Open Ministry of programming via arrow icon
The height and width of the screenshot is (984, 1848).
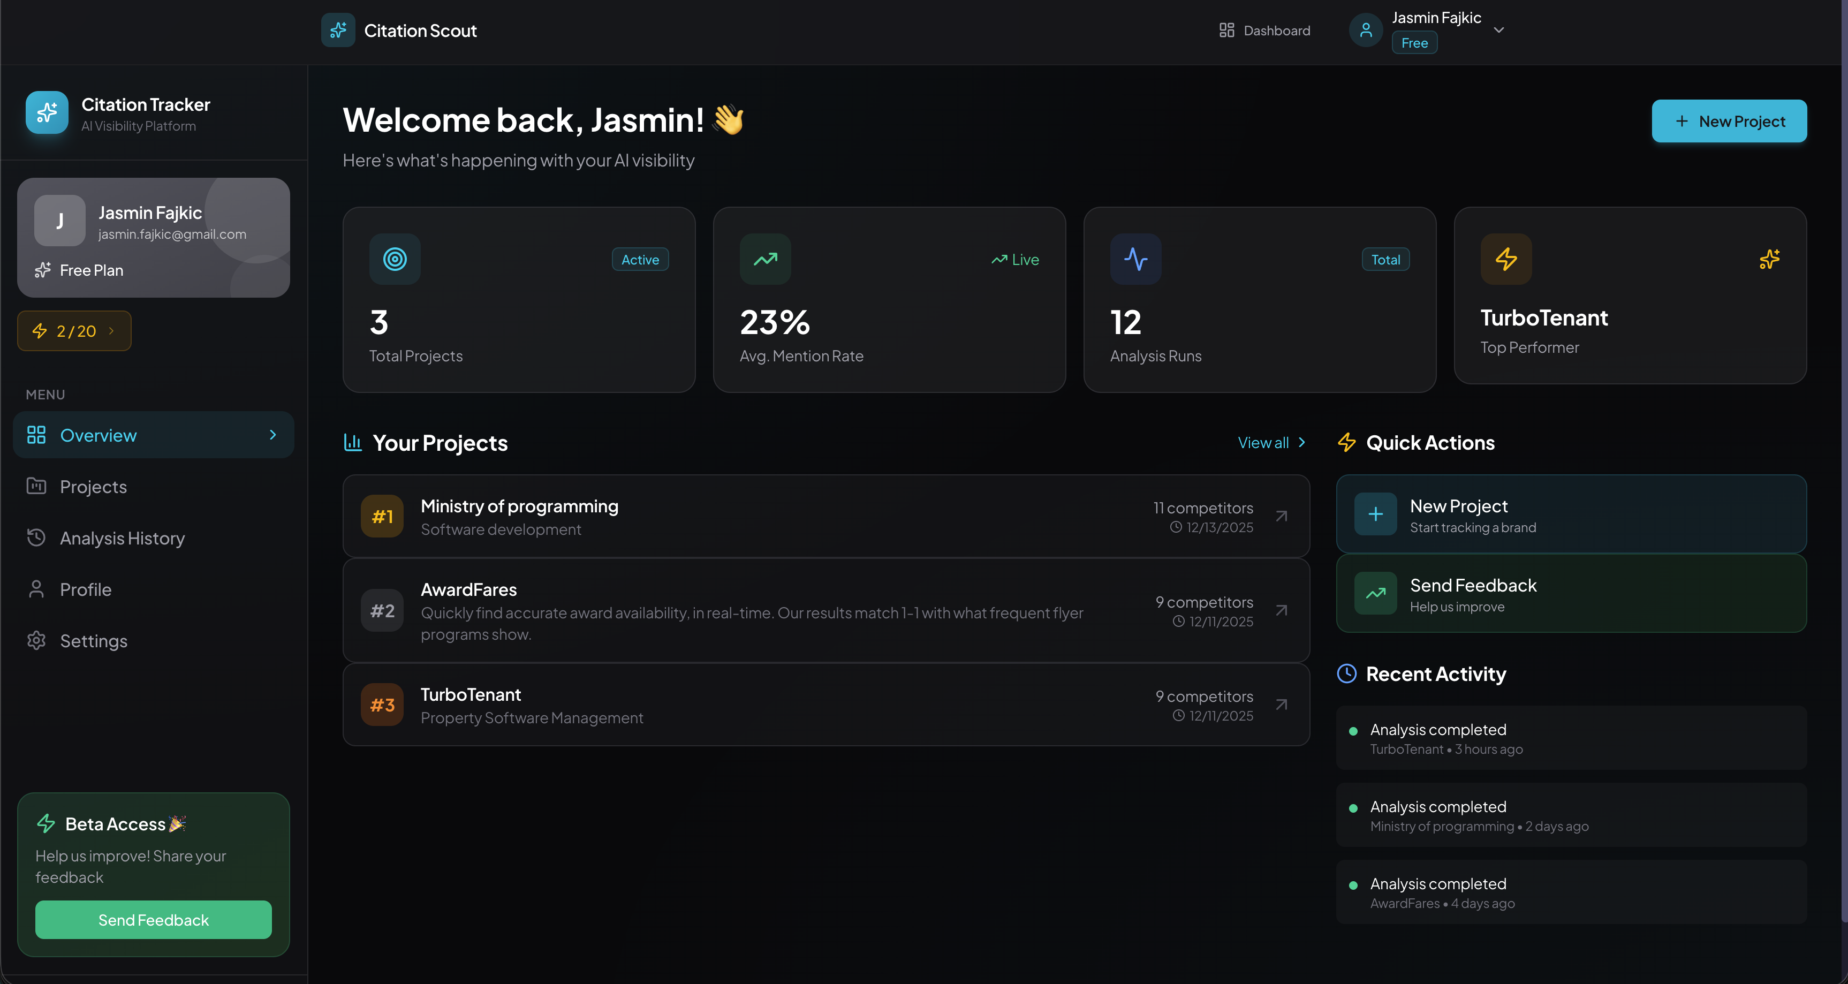point(1281,517)
